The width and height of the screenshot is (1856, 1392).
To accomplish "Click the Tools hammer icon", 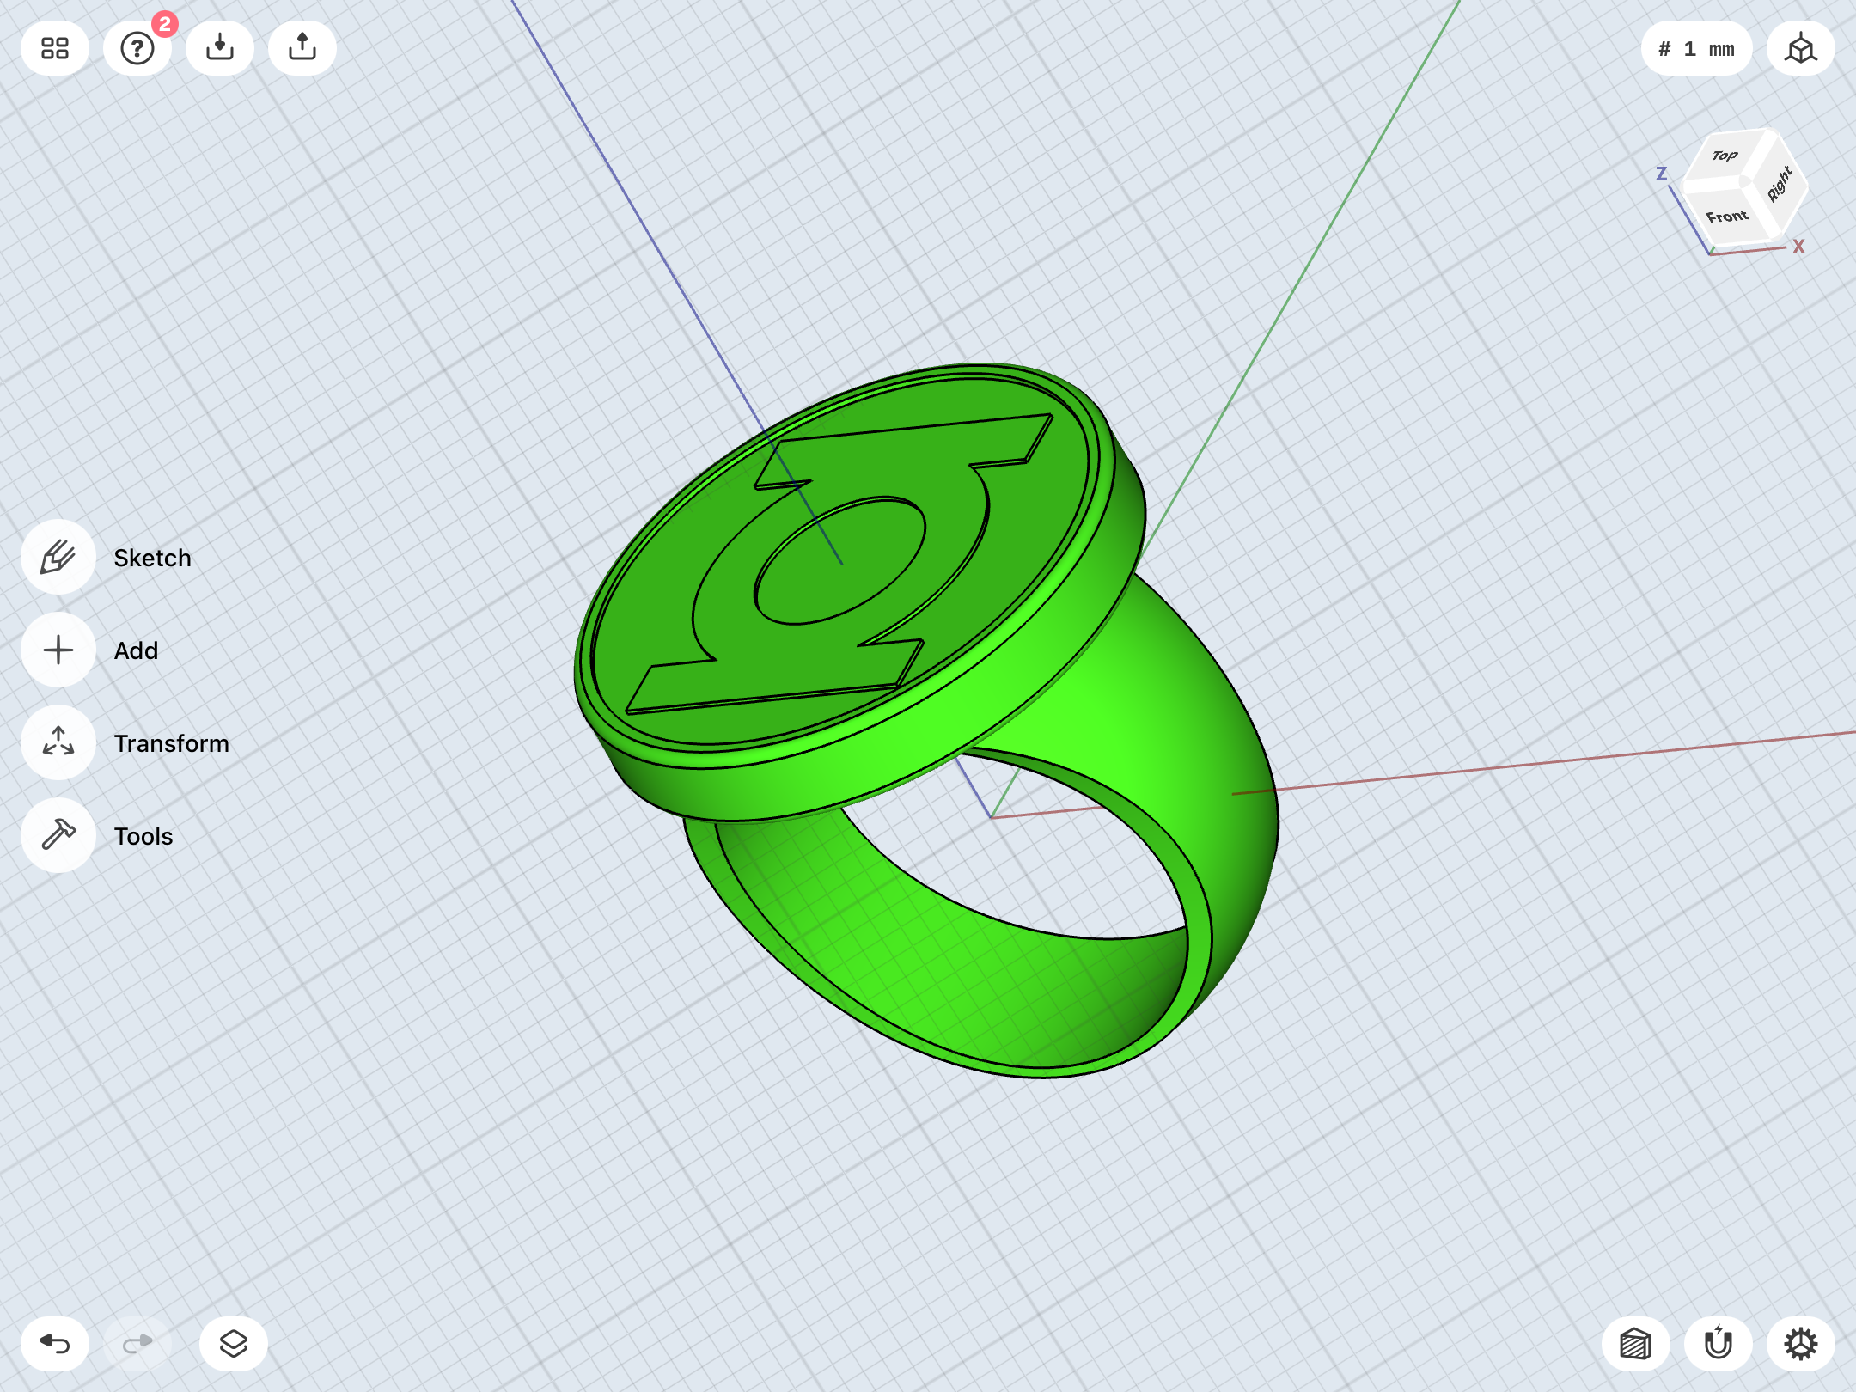I will click(x=58, y=836).
